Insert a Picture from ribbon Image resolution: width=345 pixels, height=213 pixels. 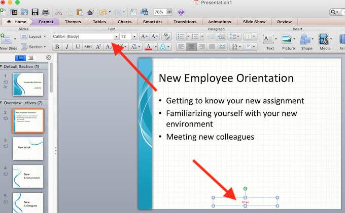pyautogui.click(x=288, y=42)
